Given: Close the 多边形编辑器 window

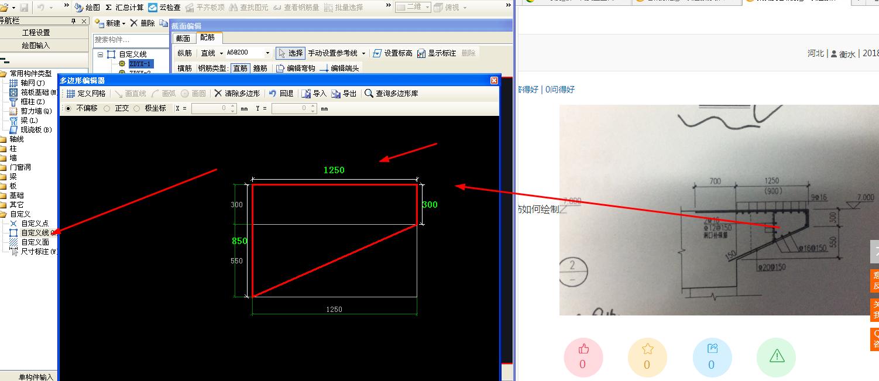Looking at the screenshot, I should tap(494, 81).
